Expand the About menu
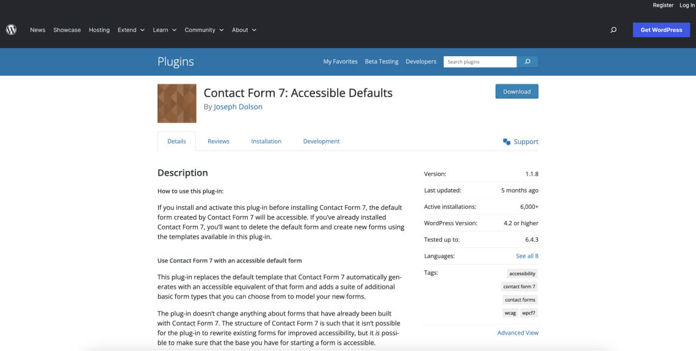The width and height of the screenshot is (696, 351). (244, 30)
